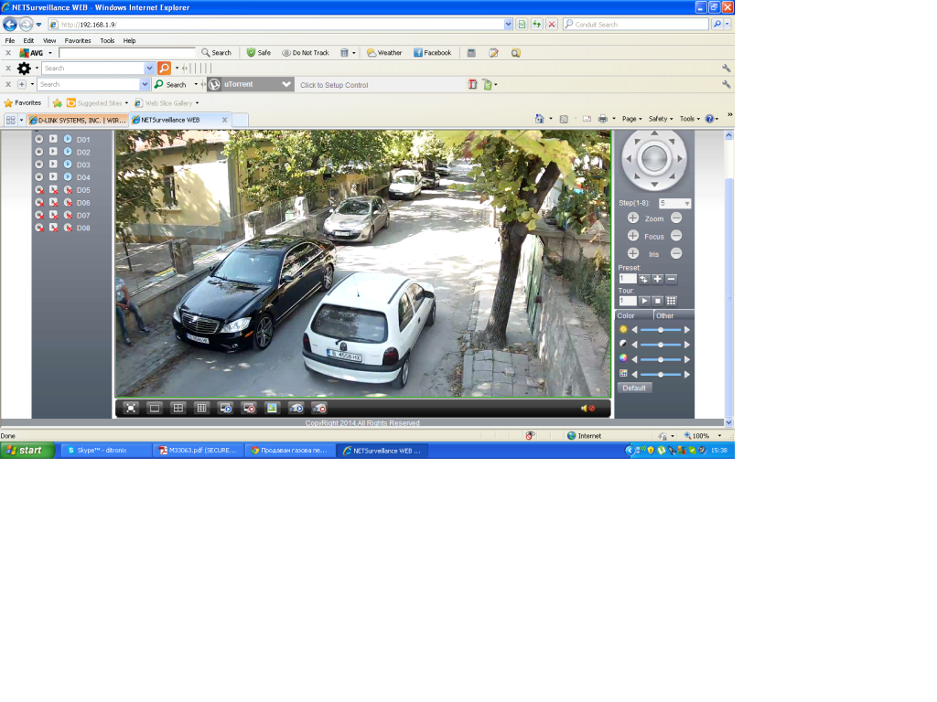Click the round record icon for D01

pyautogui.click(x=38, y=139)
